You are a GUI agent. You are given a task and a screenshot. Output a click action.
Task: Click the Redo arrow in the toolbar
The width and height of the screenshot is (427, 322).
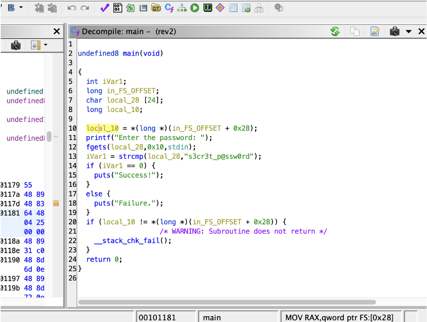(x=85, y=8)
